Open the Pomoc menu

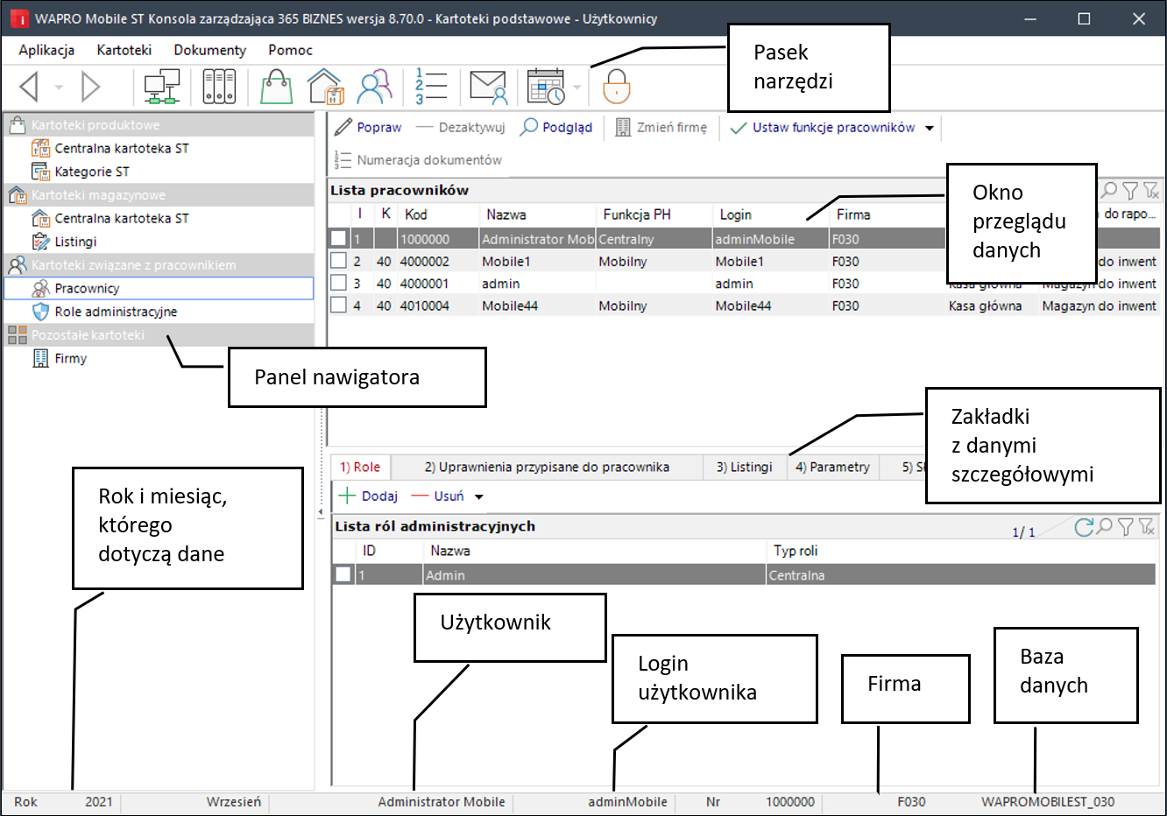click(x=290, y=50)
